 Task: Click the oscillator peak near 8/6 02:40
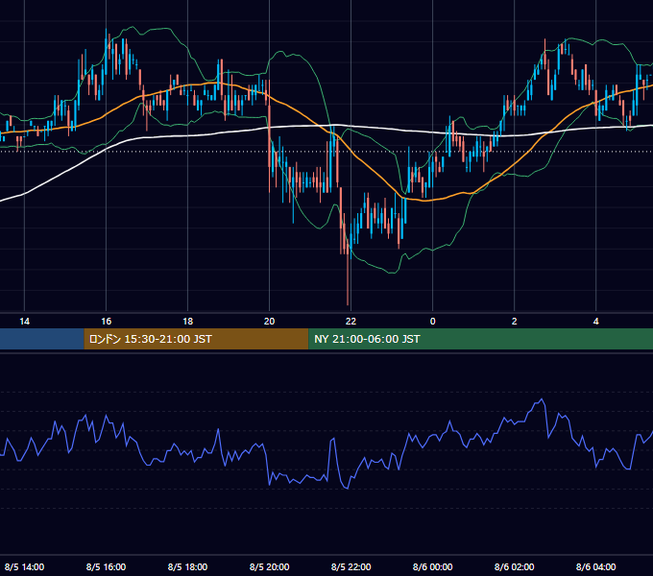(542, 400)
